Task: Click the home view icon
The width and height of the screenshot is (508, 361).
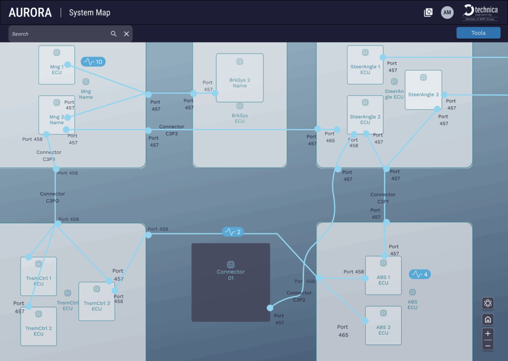Action: click(488, 320)
